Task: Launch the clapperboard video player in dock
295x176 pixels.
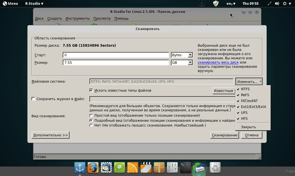Action: [146, 168]
